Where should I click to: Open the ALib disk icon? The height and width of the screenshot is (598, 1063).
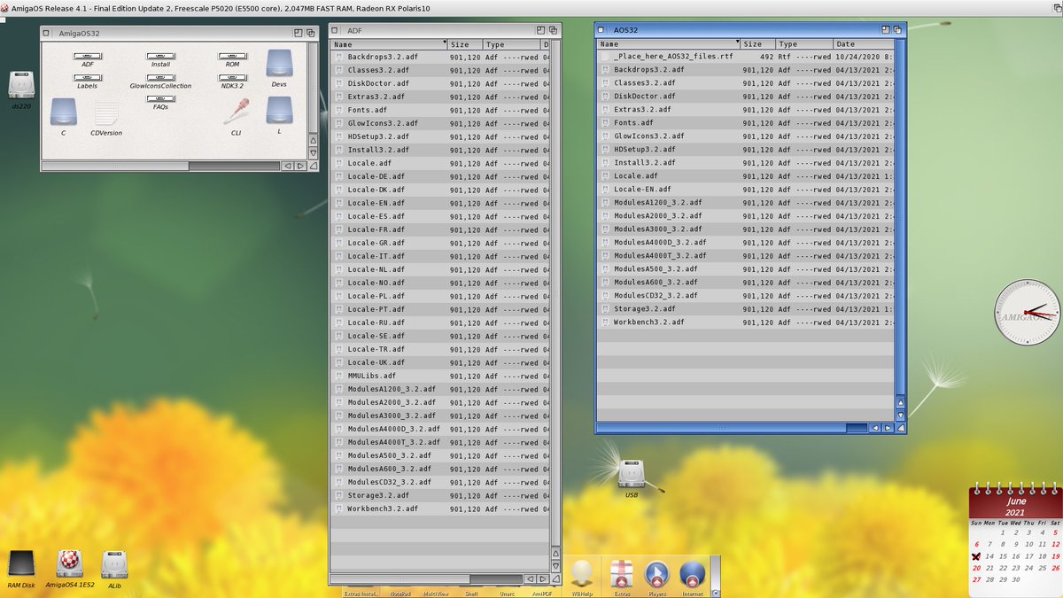pos(114,563)
